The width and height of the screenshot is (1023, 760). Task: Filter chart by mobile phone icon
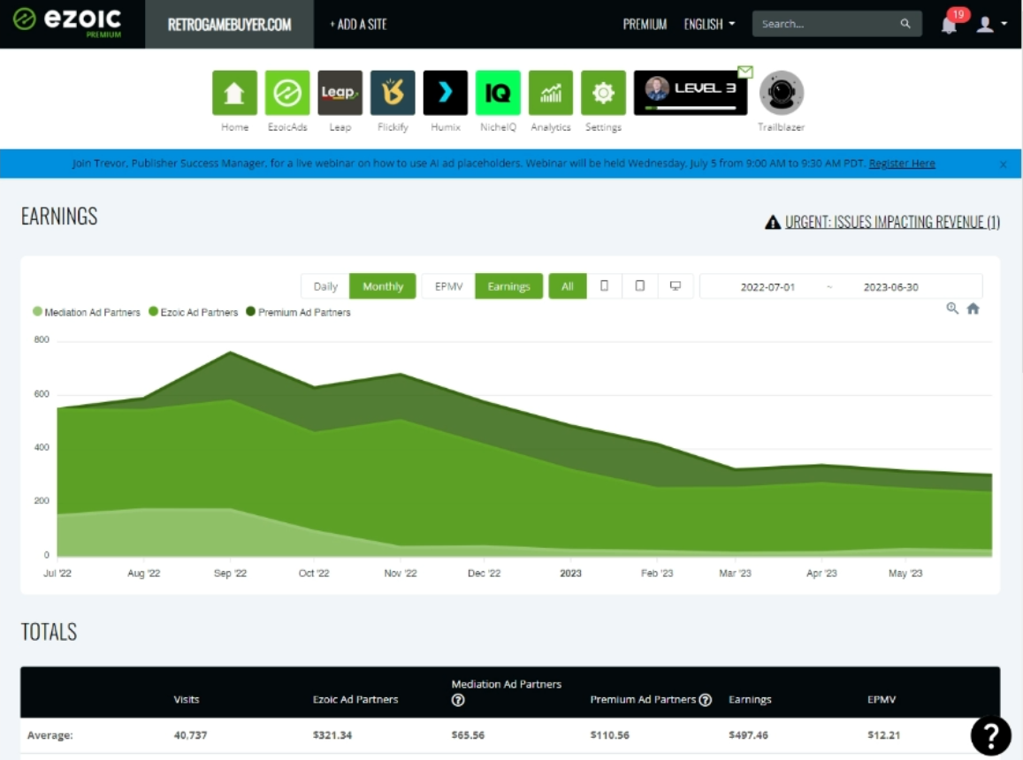point(604,286)
